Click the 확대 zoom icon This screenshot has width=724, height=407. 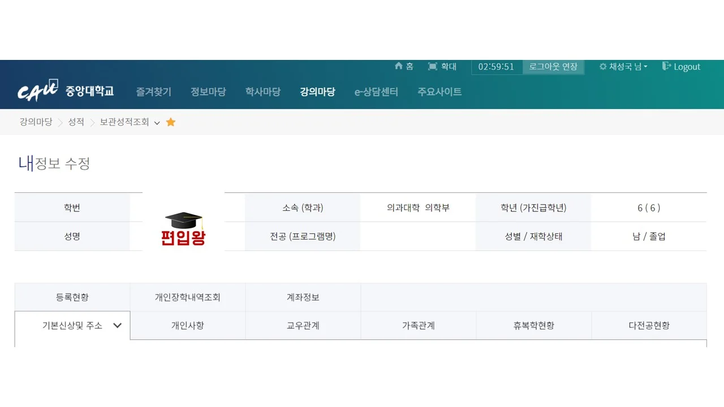click(x=433, y=67)
